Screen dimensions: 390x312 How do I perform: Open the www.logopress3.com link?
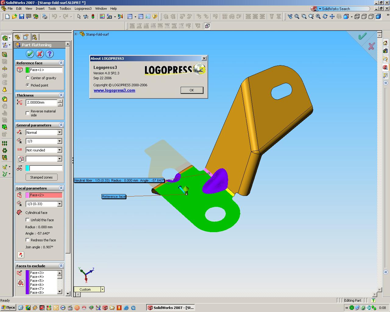(x=114, y=90)
